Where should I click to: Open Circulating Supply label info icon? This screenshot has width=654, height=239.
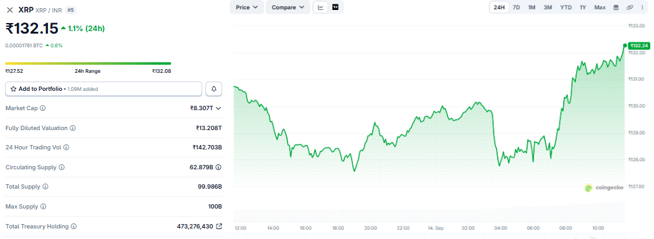pos(62,167)
